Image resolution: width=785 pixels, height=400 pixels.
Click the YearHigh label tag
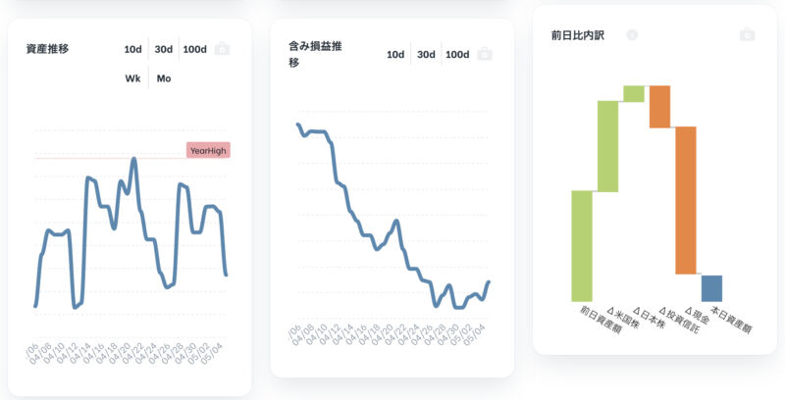[208, 150]
